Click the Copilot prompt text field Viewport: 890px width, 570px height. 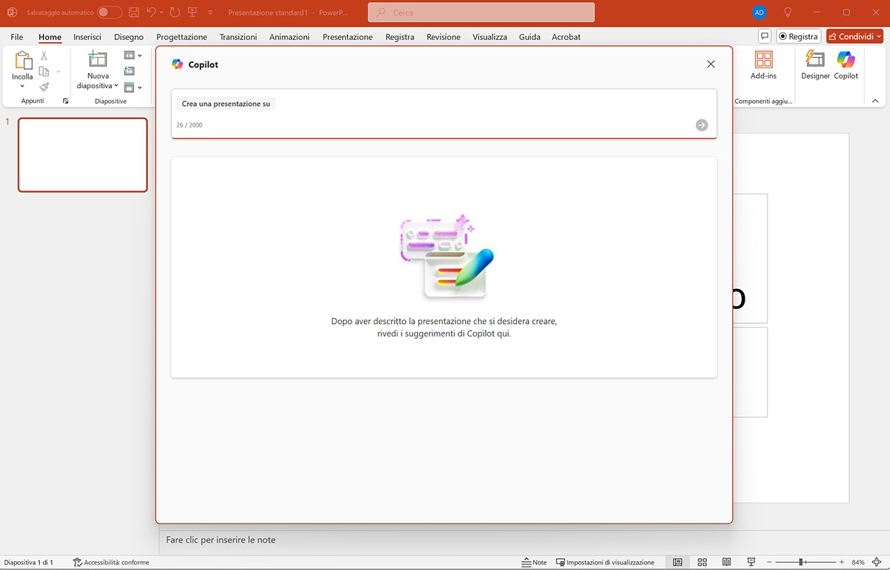point(444,113)
